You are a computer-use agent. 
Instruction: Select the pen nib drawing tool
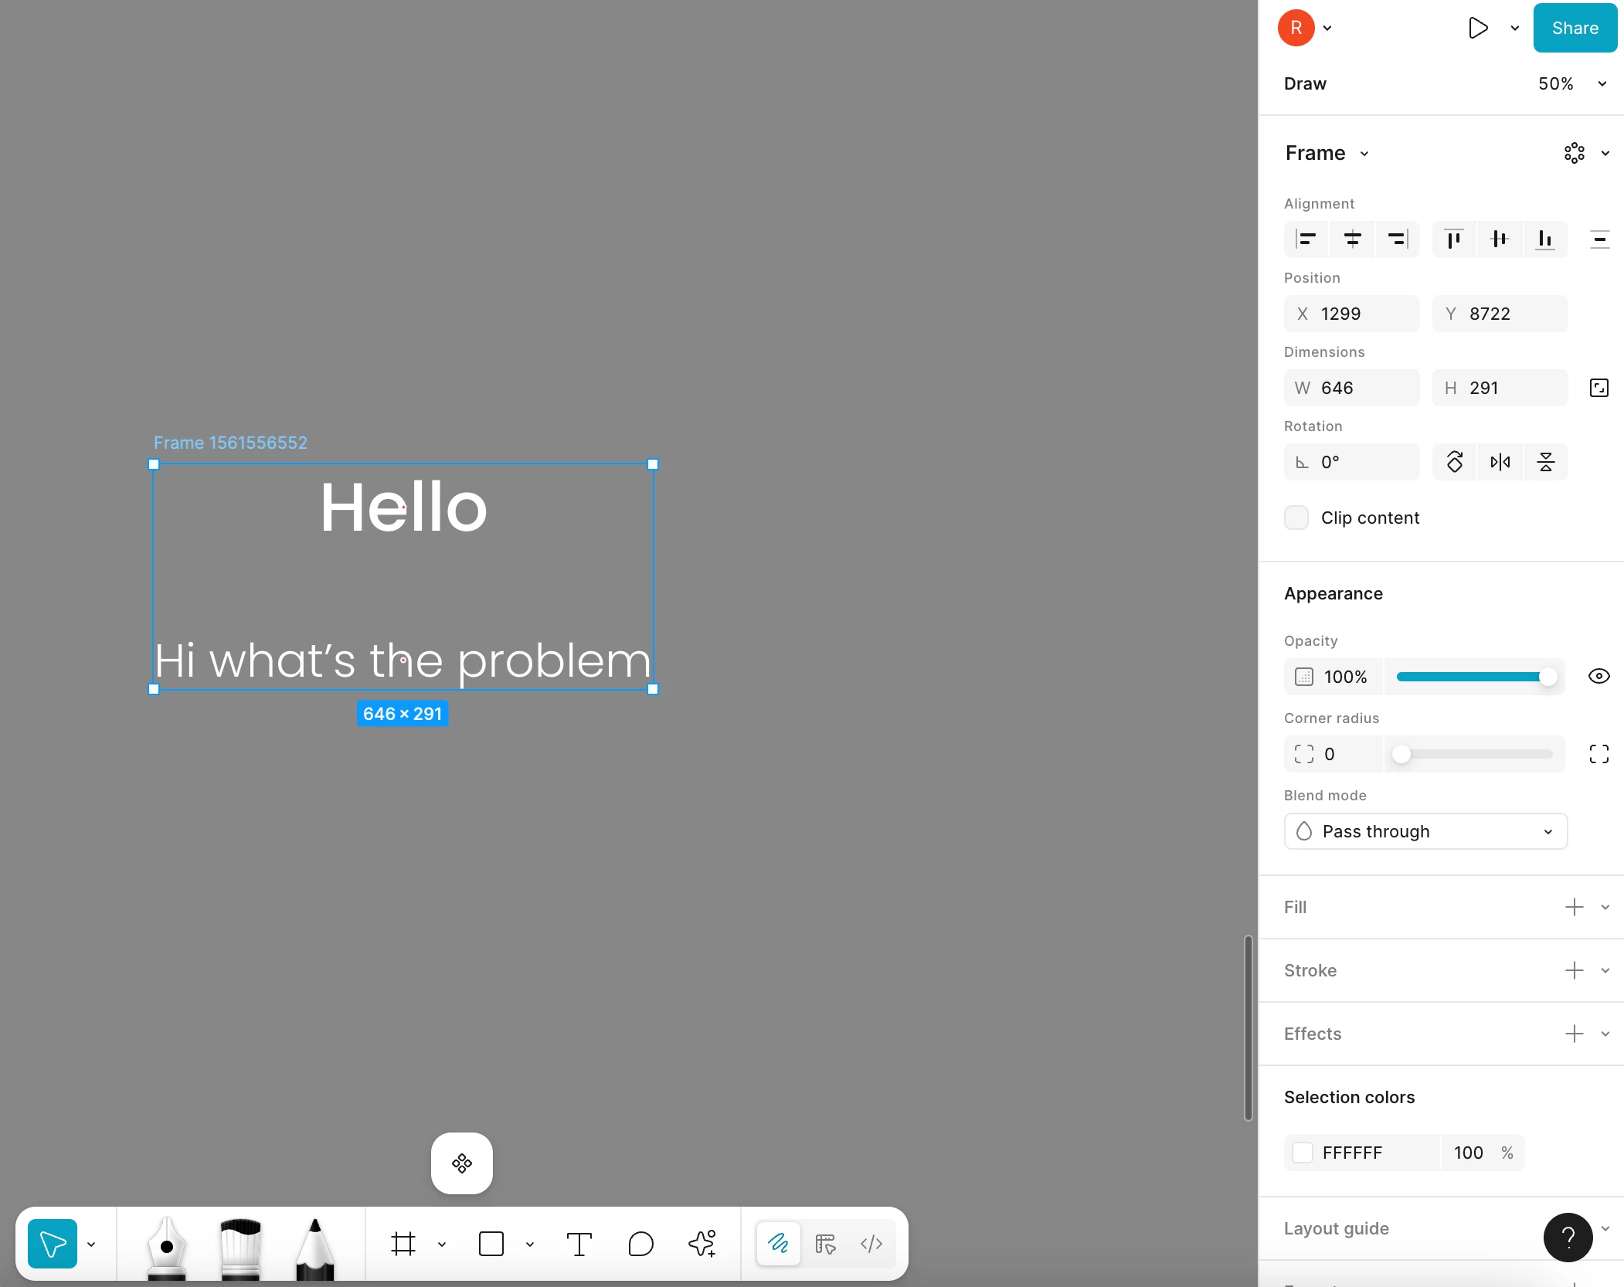coord(166,1245)
